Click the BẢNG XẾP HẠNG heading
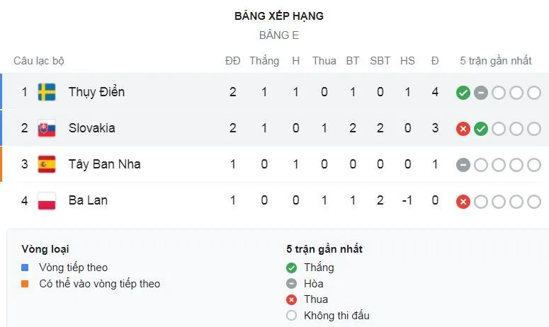The height and width of the screenshot is (327, 549). pos(278,16)
